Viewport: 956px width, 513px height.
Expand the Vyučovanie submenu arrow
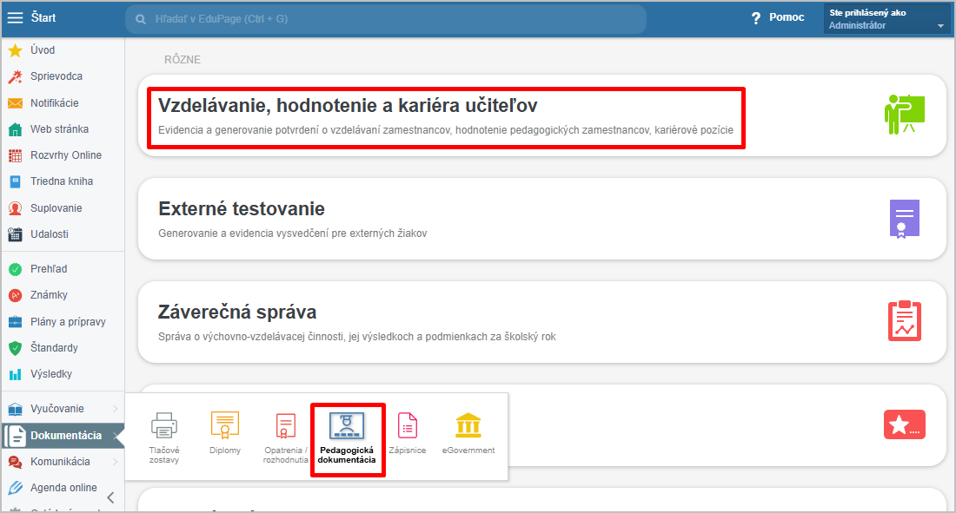[x=116, y=409]
